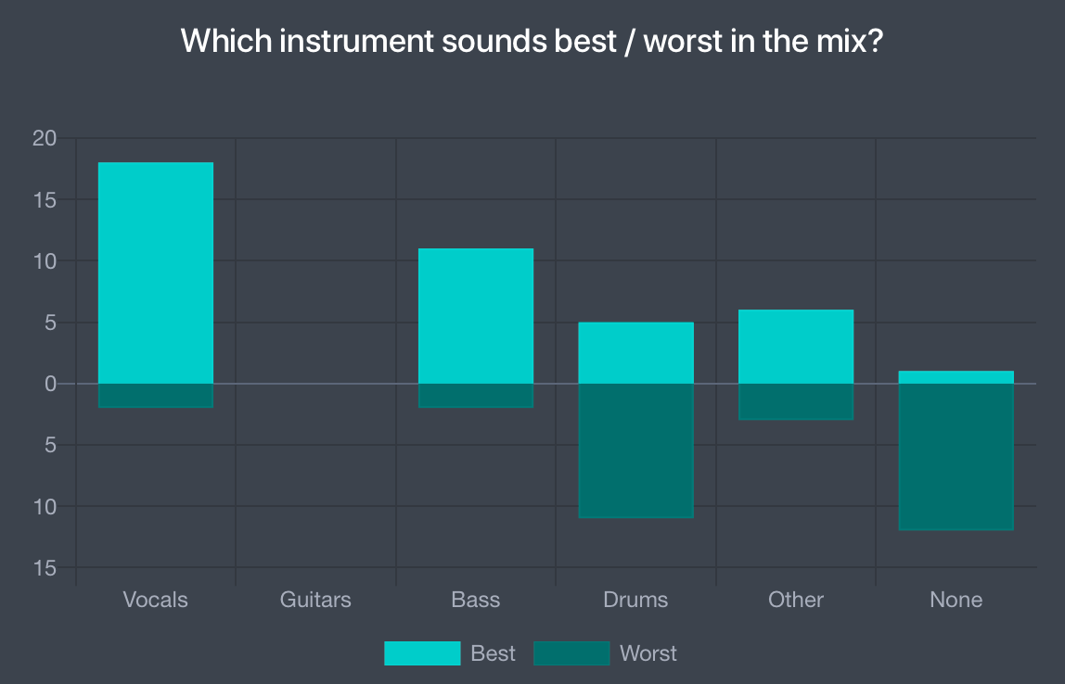Viewport: 1065px width, 684px height.
Task: Click the 20 y-axis tick label
Action: [45, 139]
